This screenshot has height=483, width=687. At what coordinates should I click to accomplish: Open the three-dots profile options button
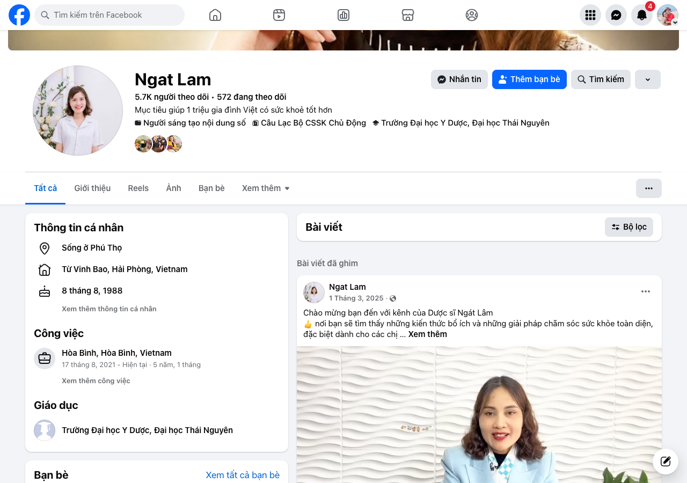tap(649, 188)
